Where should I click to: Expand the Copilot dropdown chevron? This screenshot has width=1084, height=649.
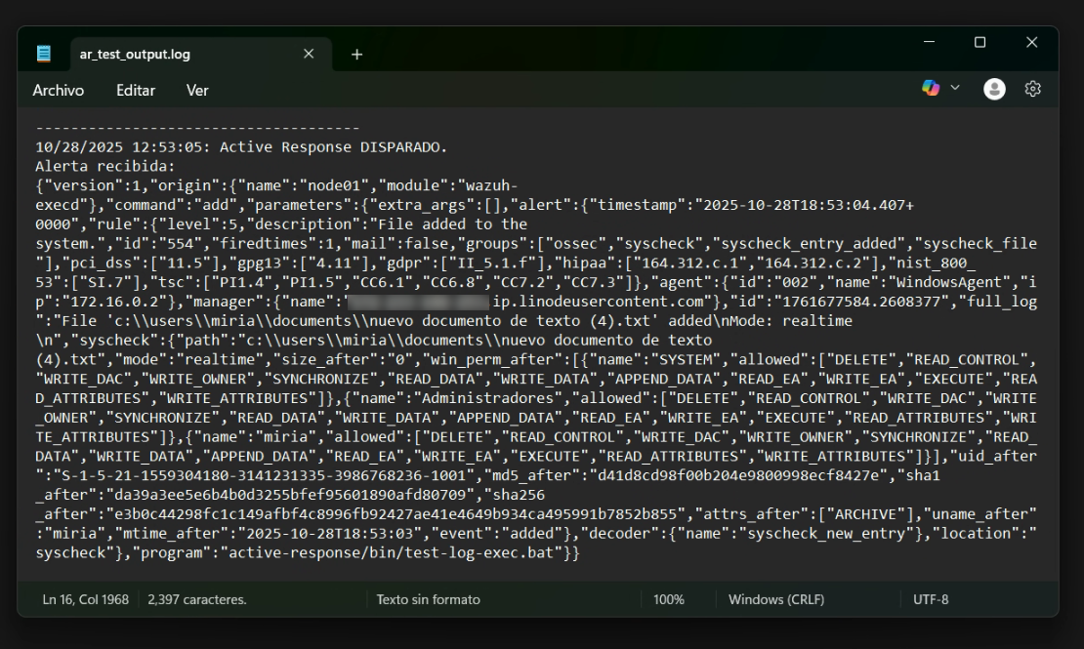(955, 89)
